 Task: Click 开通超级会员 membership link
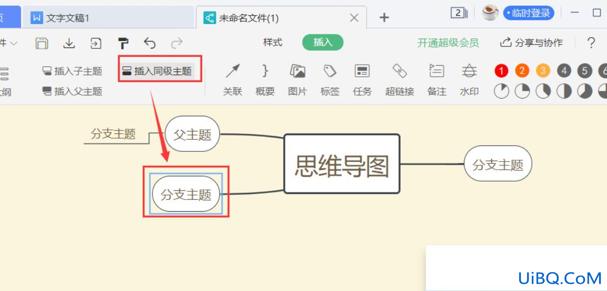[x=448, y=43]
